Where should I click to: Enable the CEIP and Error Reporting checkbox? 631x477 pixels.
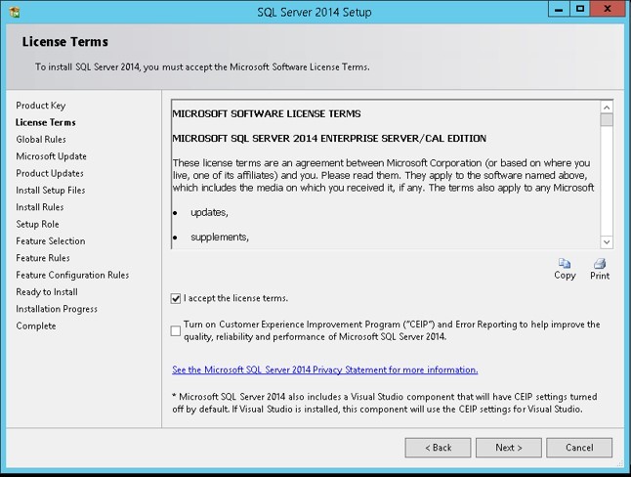176,330
